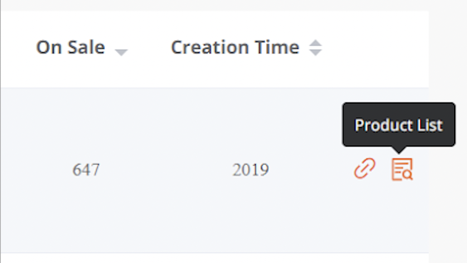This screenshot has height=263, width=467.
Task: Click the On Sale sort arrow
Action: pyautogui.click(x=121, y=52)
